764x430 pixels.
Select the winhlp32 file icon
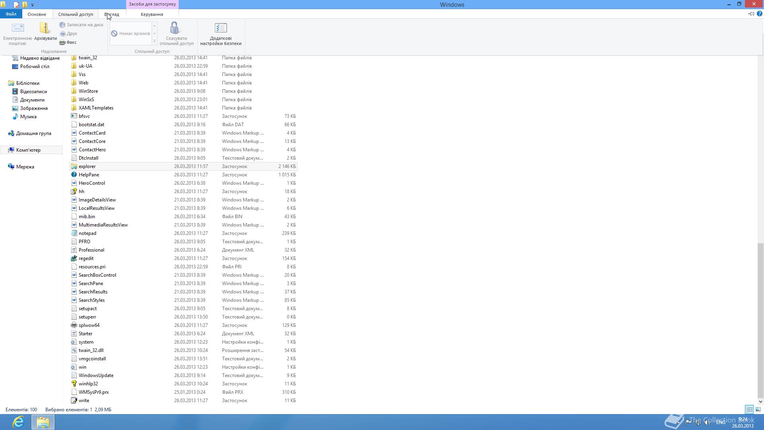(x=74, y=384)
